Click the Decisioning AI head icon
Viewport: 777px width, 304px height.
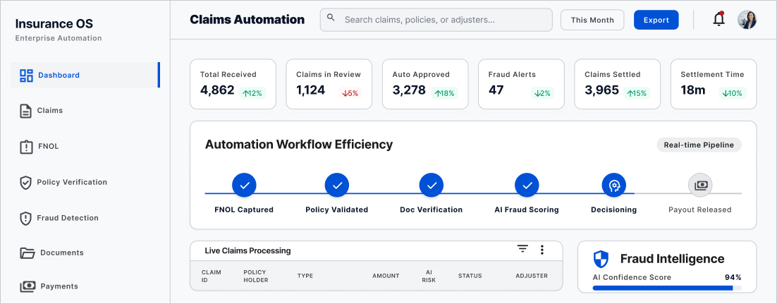(614, 186)
